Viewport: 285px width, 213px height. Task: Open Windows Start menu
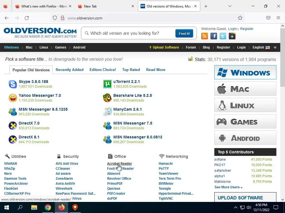pyautogui.click(x=7, y=207)
